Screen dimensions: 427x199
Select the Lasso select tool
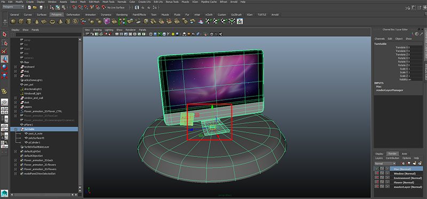4,43
